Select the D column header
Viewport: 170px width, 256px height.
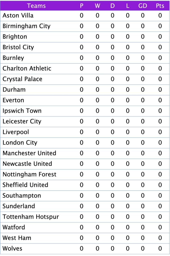coord(112,6)
